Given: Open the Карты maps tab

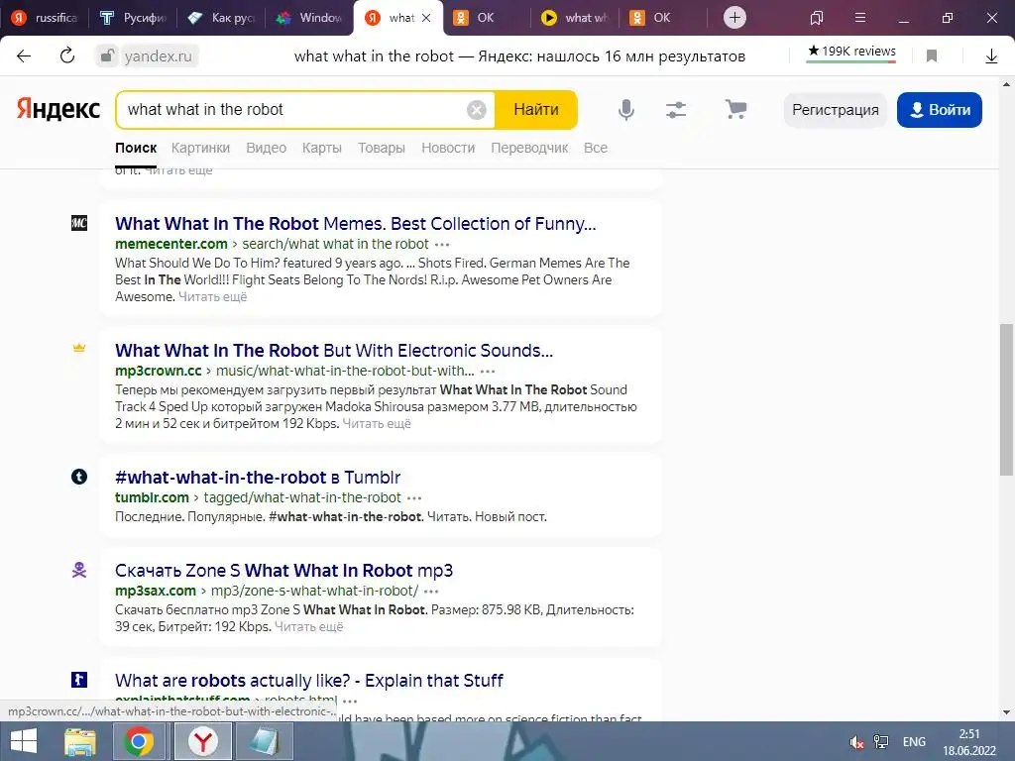Looking at the screenshot, I should tap(322, 148).
